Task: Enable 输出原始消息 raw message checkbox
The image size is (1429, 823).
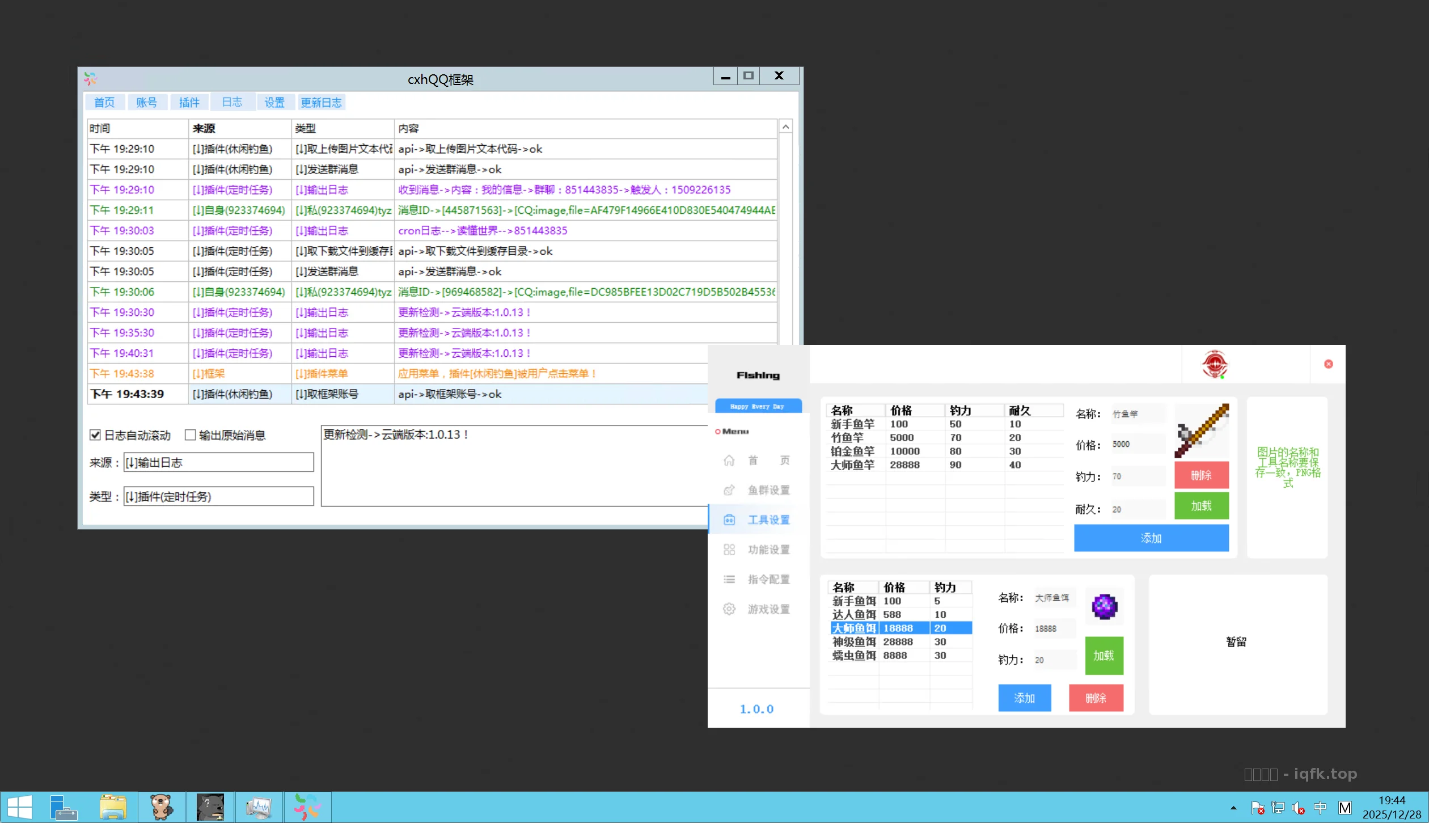Action: [191, 434]
